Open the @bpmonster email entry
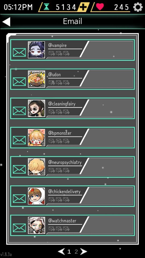This screenshot has height=258, width=145. 73,138
